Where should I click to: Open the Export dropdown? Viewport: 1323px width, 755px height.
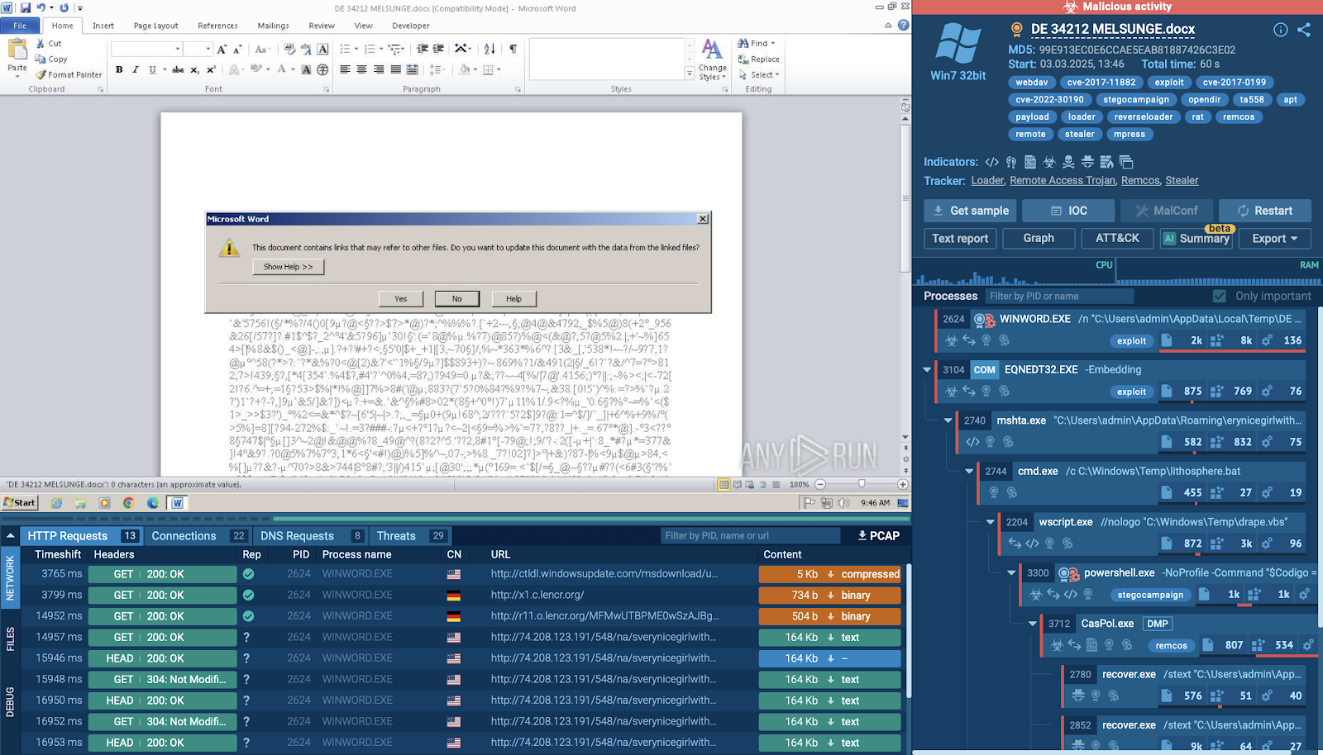coord(1274,238)
